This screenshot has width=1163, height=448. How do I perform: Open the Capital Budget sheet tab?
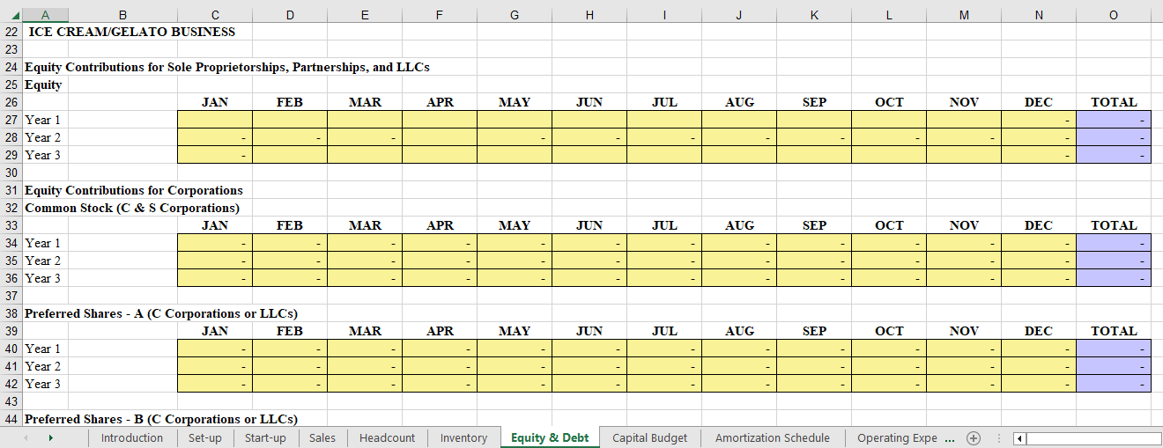pos(650,438)
